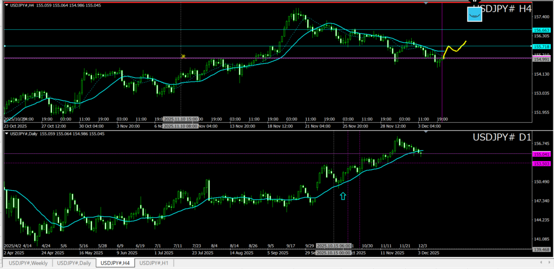
Task: Open the USDJPY#,Daily chart tab
Action: 73,263
